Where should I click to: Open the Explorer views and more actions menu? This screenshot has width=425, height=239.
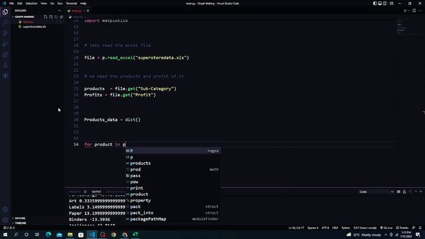point(59,11)
